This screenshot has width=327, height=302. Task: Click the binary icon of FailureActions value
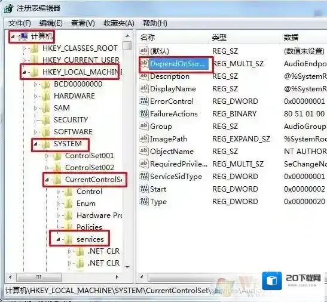point(144,113)
